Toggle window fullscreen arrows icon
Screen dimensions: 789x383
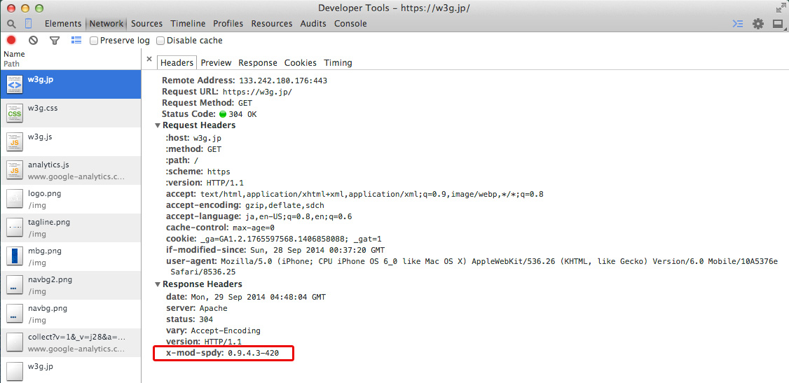tap(781, 8)
